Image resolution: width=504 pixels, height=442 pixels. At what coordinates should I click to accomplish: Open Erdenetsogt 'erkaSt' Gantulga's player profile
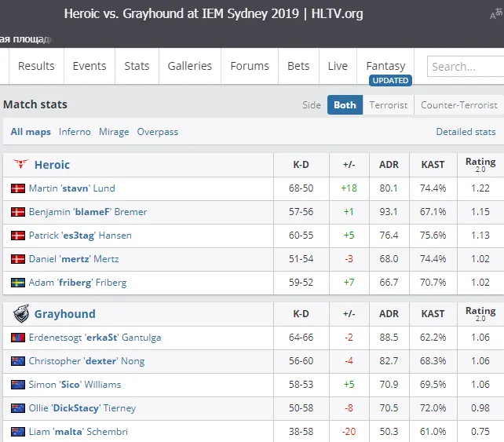point(95,338)
